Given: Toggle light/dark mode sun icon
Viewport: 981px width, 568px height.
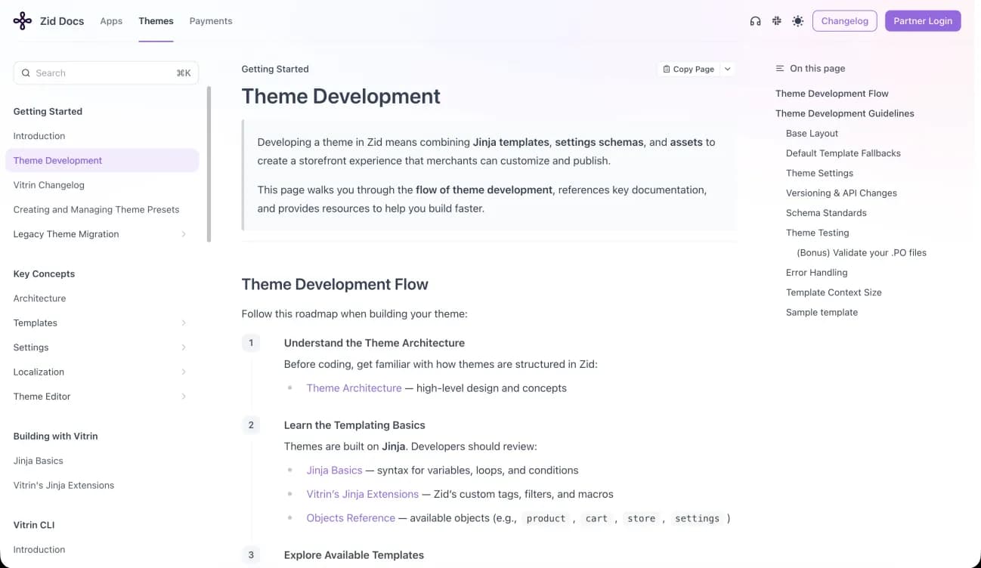Looking at the screenshot, I should click(797, 21).
